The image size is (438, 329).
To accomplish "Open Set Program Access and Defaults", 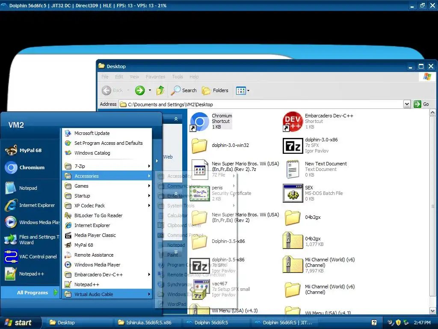I will 107,143.
